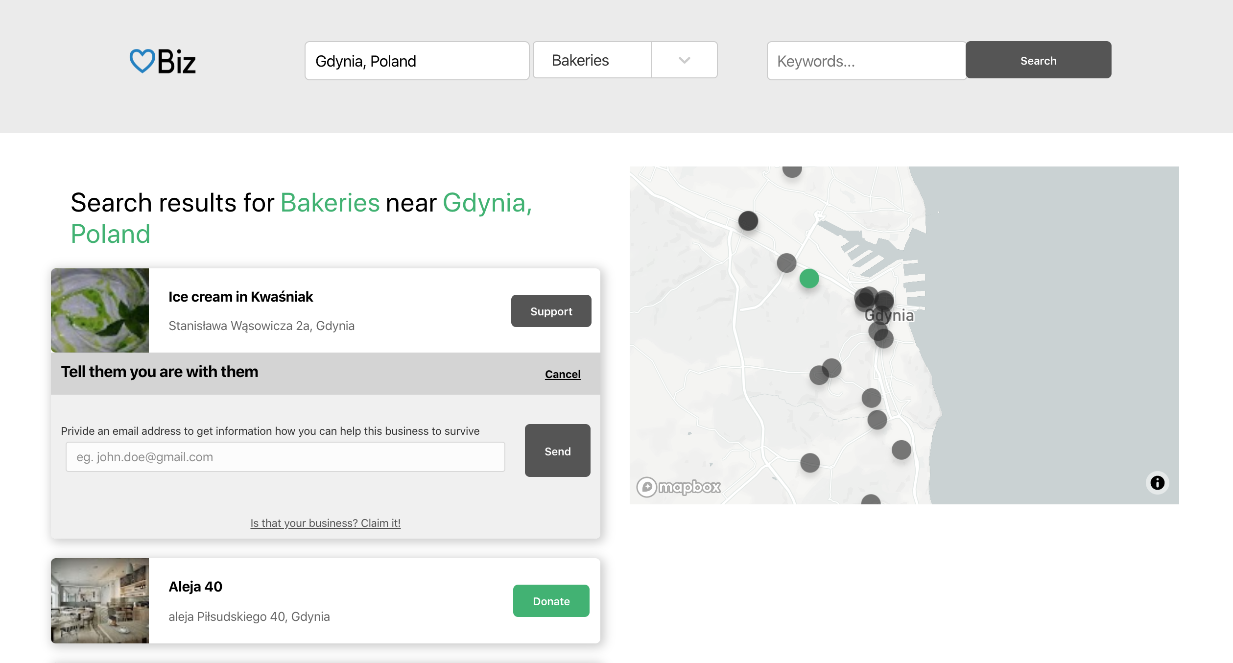1233x663 pixels.
Task: Click the lowest marker at map bottom edge
Action: pos(871,500)
